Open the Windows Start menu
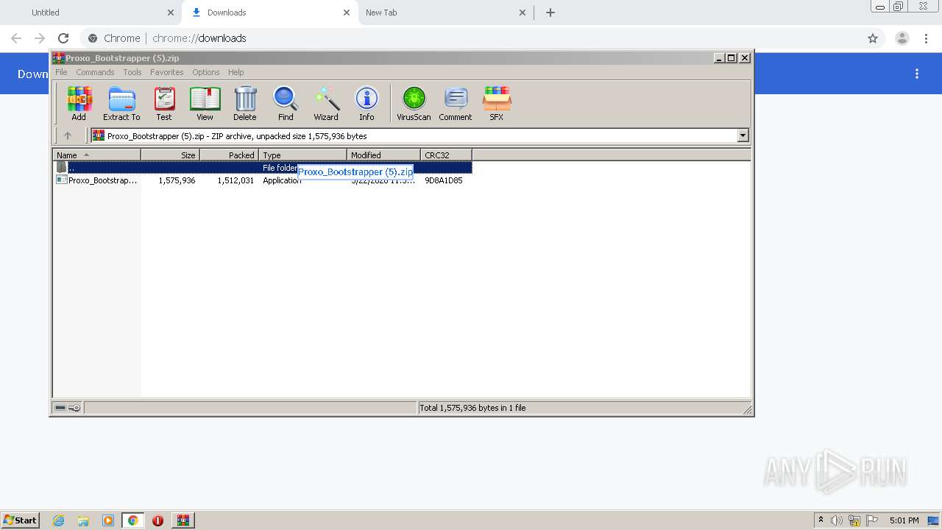This screenshot has height=530, width=942. coord(21,520)
